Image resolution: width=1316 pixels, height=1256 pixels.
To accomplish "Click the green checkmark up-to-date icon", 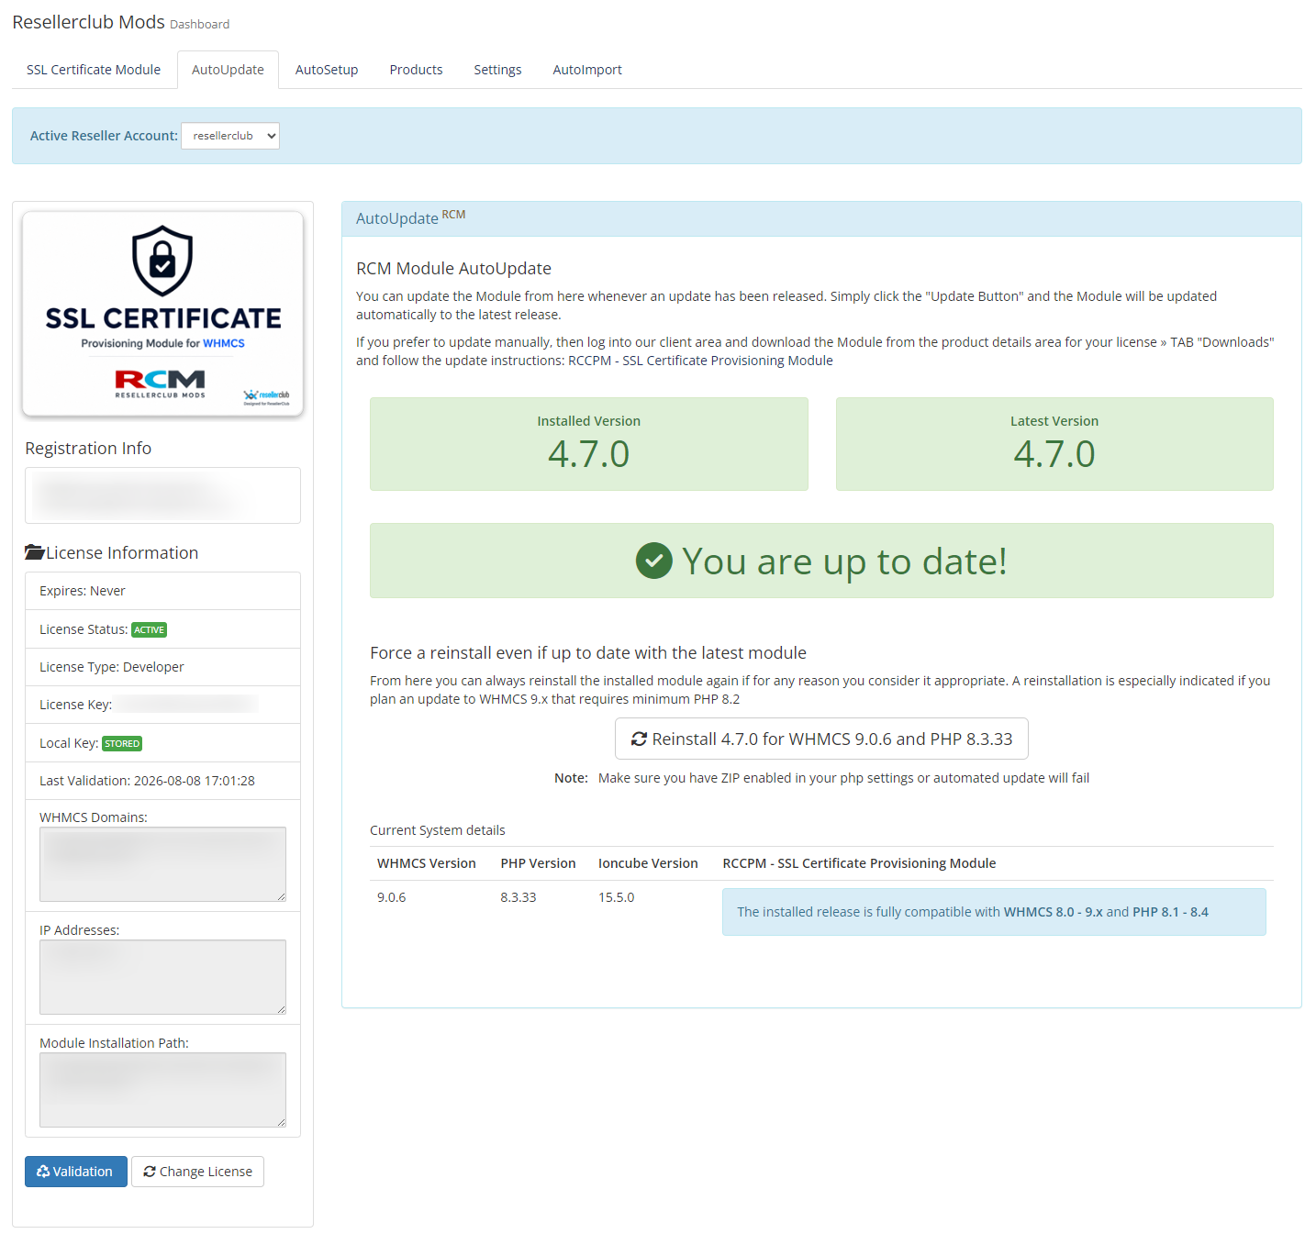I will (x=654, y=561).
